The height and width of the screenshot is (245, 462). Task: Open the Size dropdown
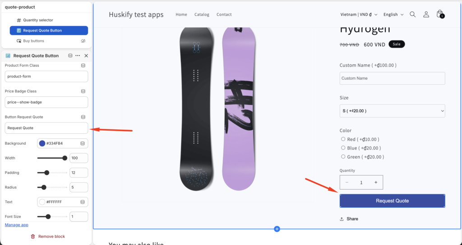(x=392, y=111)
